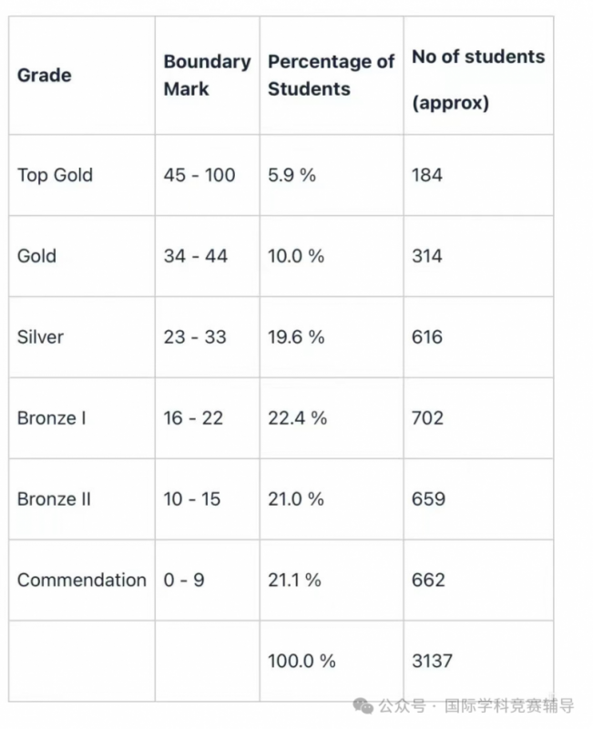593x729 pixels.
Task: Click the Boundary Mark column header
Action: pos(208,76)
